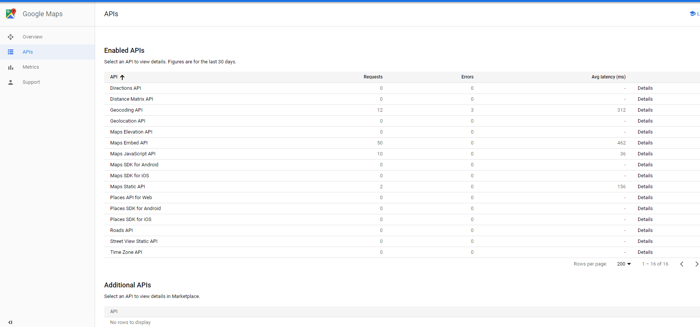
Task: Click Maps Embed API requests value 50
Action: point(380,143)
